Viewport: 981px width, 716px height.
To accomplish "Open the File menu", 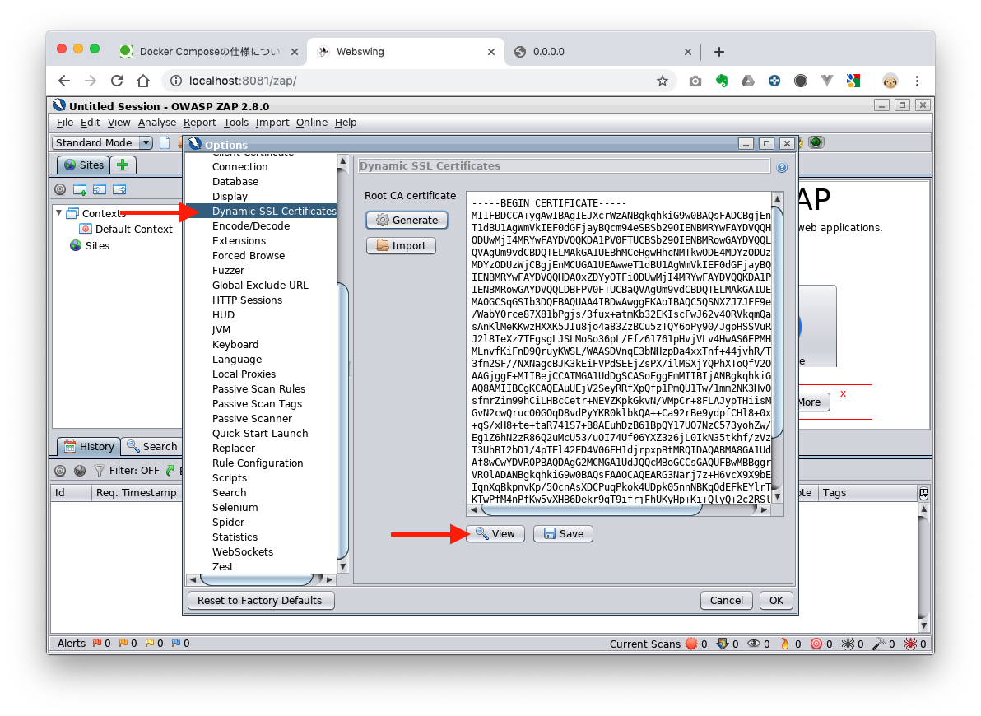I will click(x=64, y=123).
